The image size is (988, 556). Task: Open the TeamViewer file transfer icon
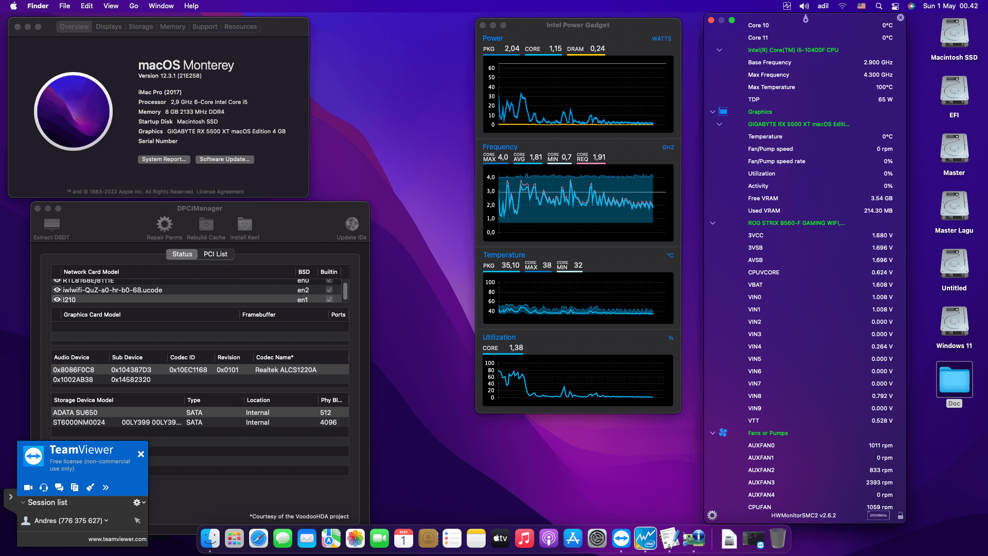[x=75, y=488]
